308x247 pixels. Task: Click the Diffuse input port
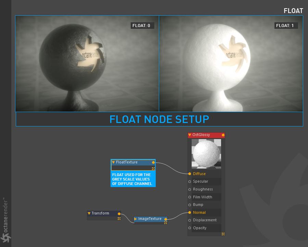click(190, 174)
